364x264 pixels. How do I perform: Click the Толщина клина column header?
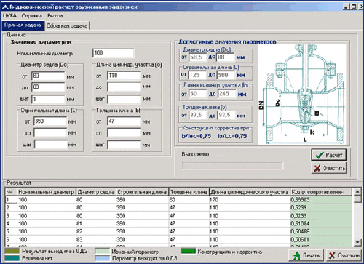(x=189, y=192)
